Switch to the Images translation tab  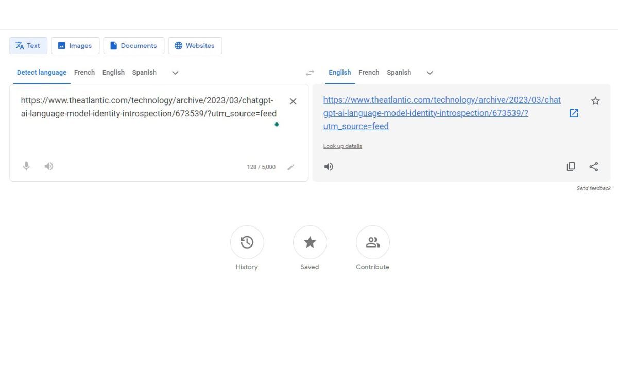click(x=75, y=45)
